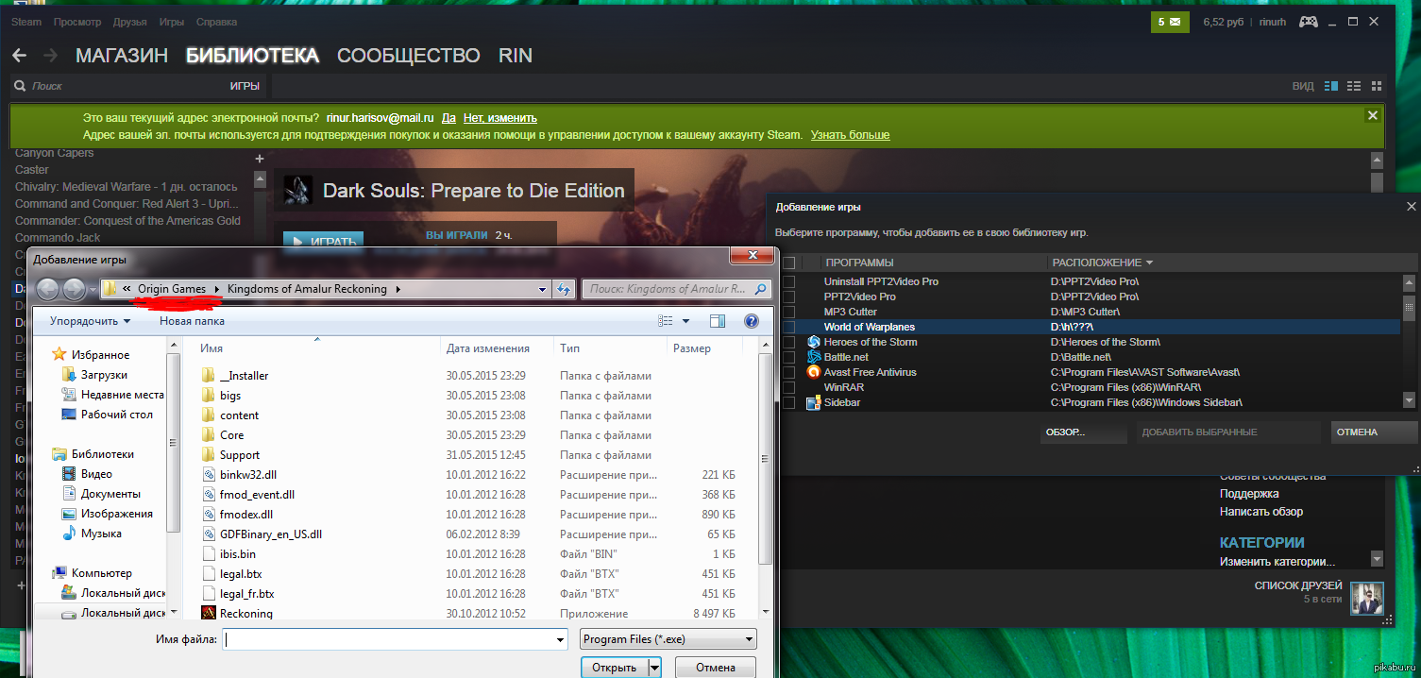Open the green mail notifications icon

point(1170,22)
